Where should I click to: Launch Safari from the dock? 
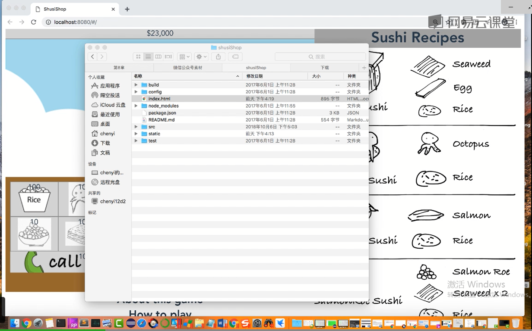tap(142, 323)
